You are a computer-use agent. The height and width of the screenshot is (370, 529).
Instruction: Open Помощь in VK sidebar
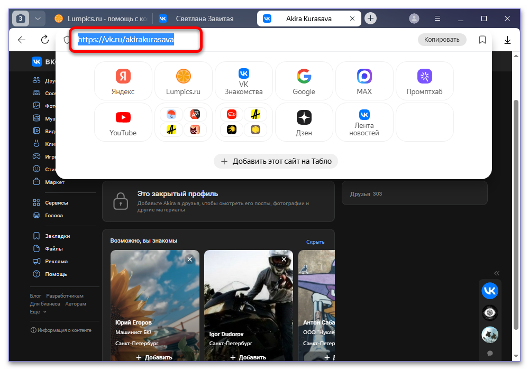56,274
